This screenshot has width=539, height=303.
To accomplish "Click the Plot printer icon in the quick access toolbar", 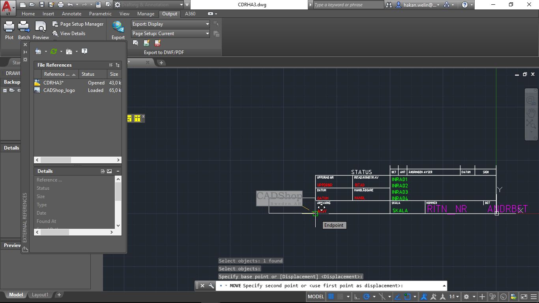I will (x=61, y=5).
